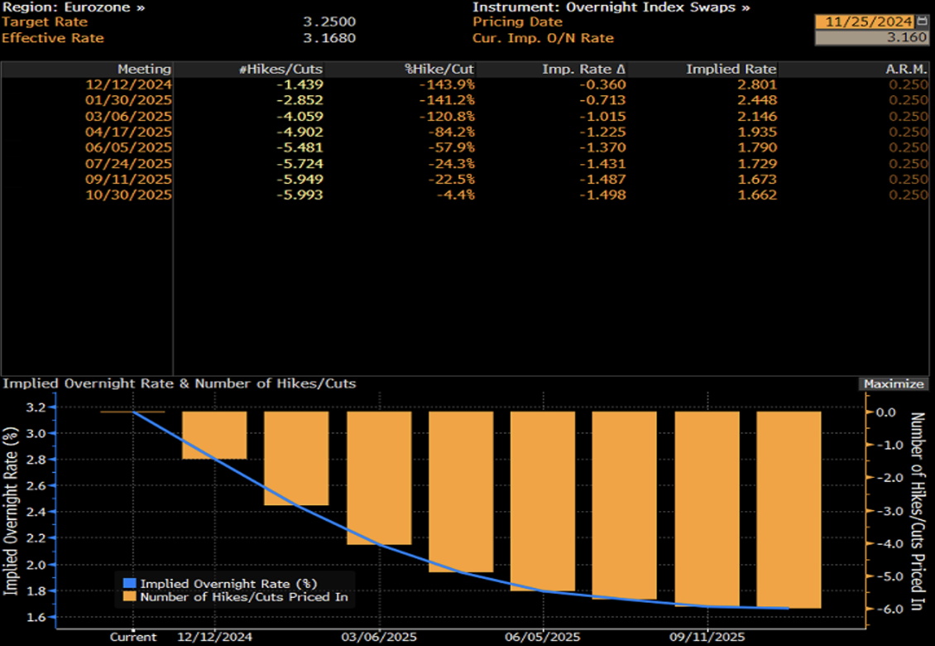Click the Pricing Date field 11/25/2024

point(865,22)
